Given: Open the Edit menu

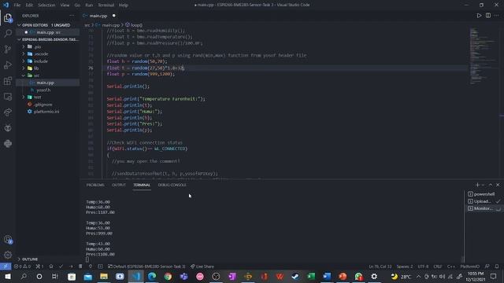Looking at the screenshot, I should point(29,6).
